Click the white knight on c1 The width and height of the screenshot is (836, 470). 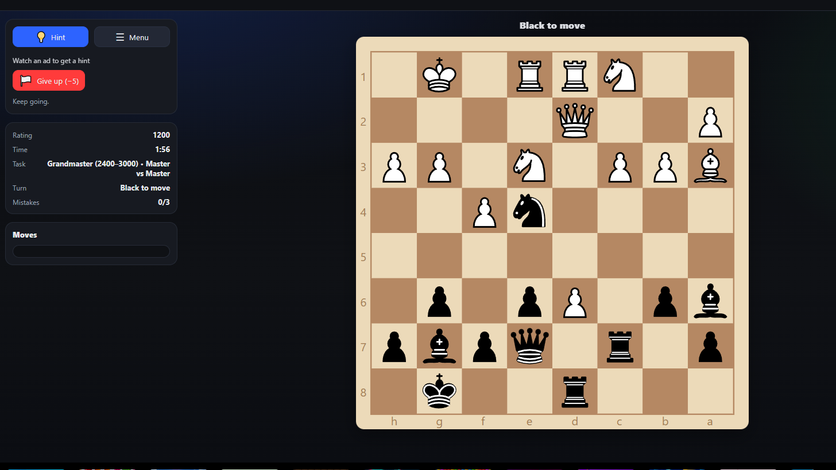(620, 75)
